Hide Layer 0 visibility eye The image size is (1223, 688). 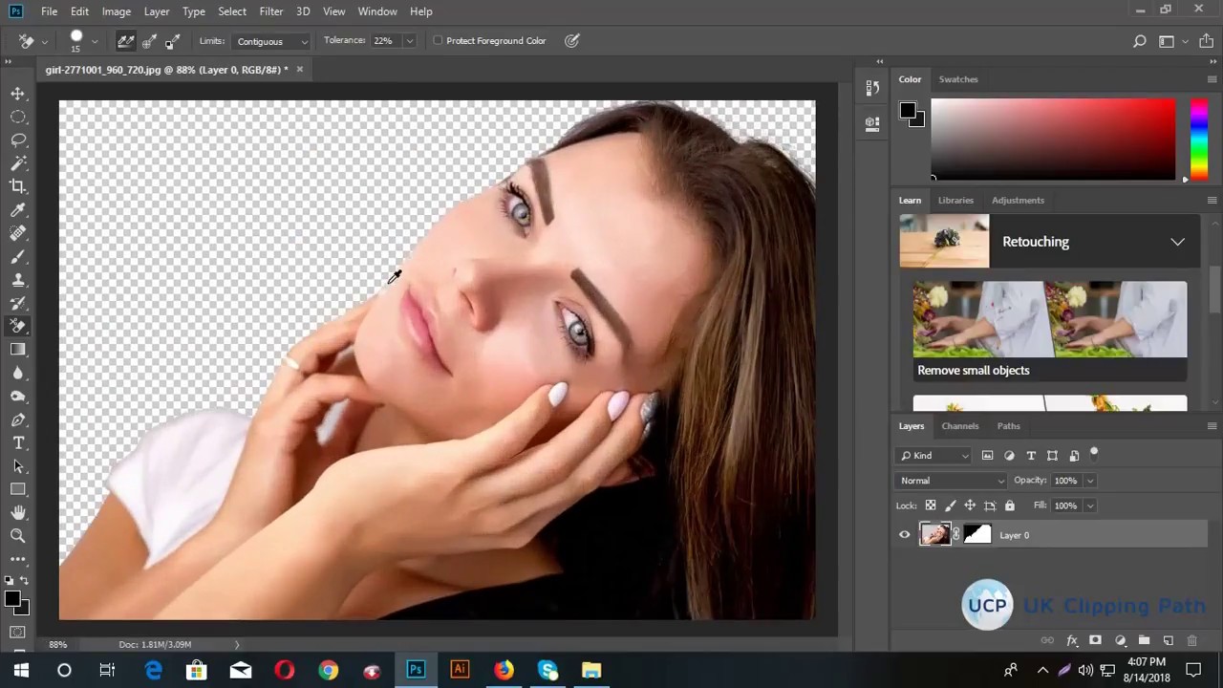click(x=904, y=535)
